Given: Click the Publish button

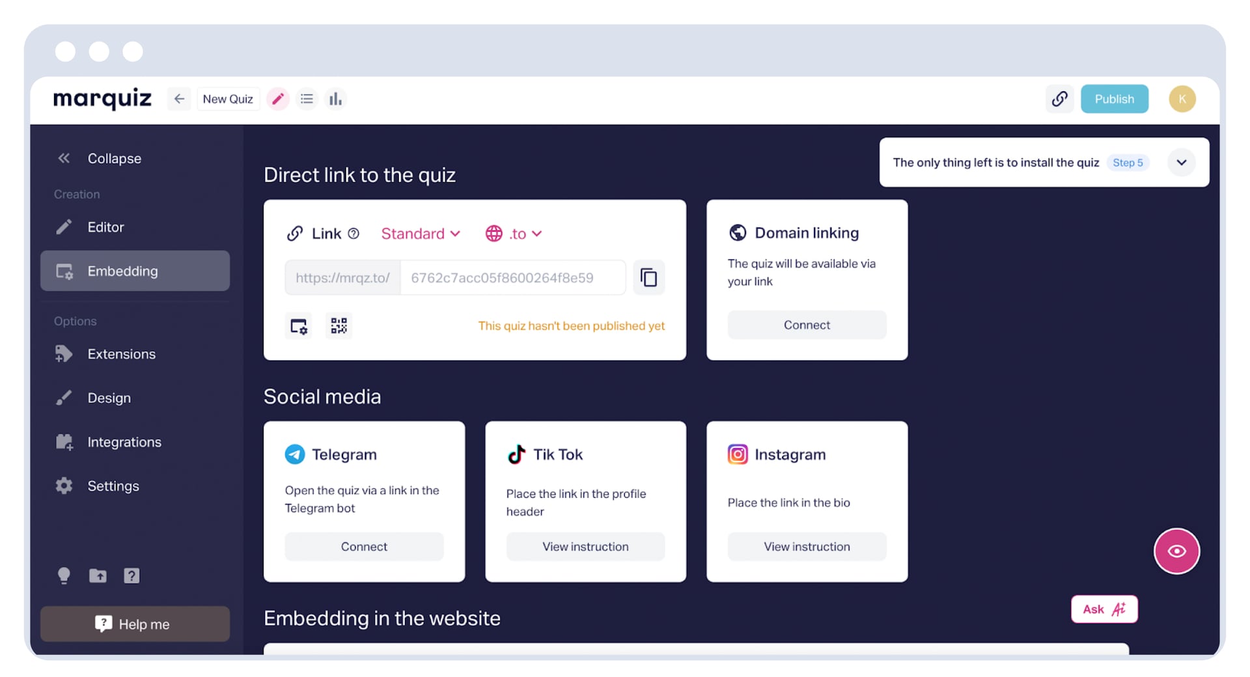Looking at the screenshot, I should (x=1114, y=99).
